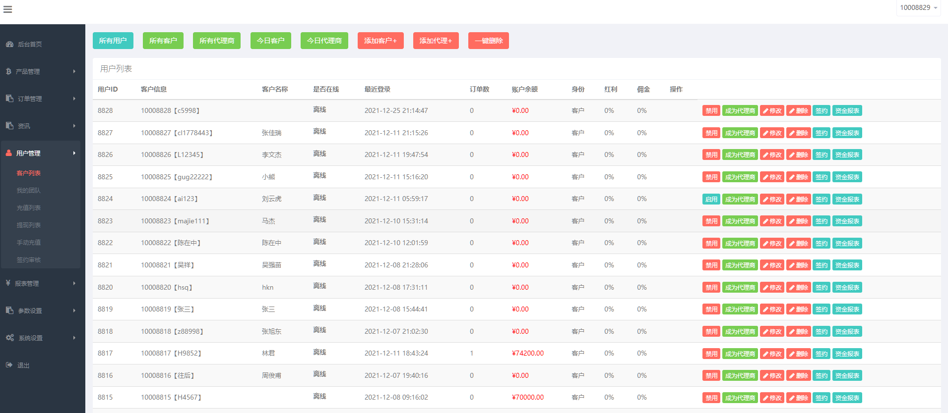
Task: Open 资金报表 for user 8815
Action: tap(847, 398)
